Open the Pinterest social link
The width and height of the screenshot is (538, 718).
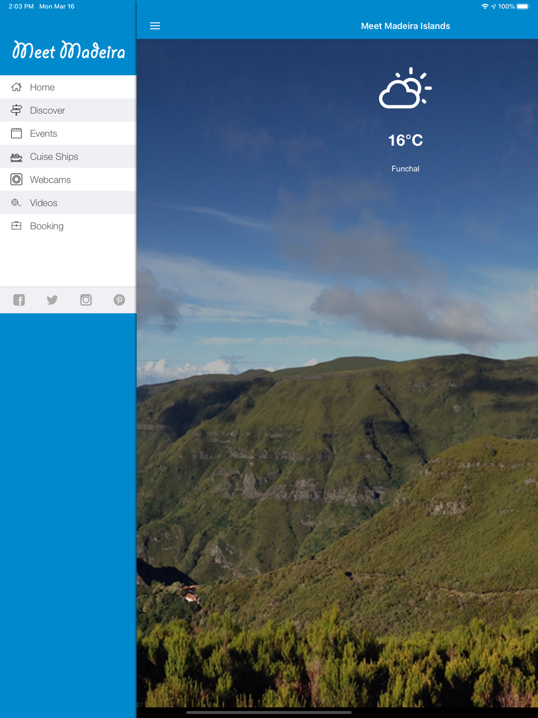pyautogui.click(x=119, y=300)
